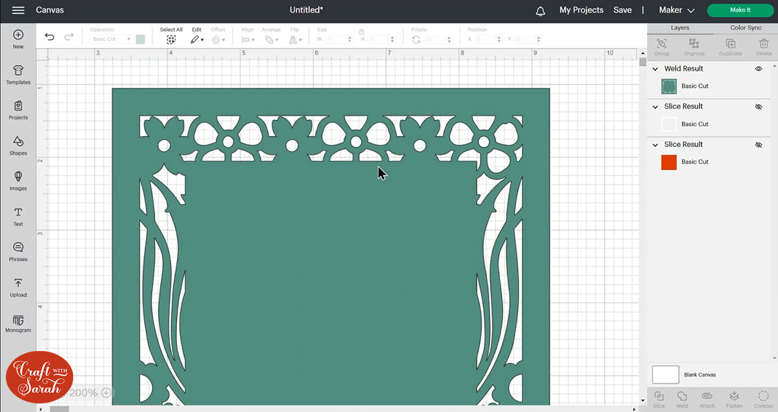Screen dimensions: 778x412
Task: Open the Monogram tool
Action: (x=18, y=323)
